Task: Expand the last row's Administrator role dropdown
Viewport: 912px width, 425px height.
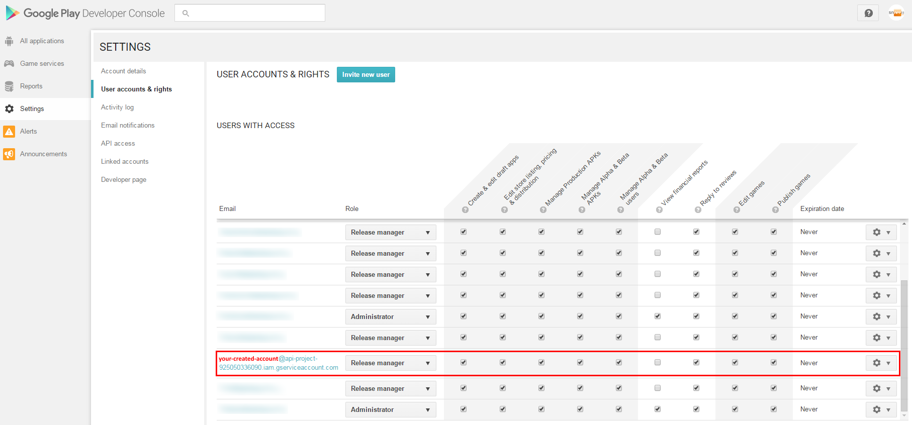Action: (390, 409)
